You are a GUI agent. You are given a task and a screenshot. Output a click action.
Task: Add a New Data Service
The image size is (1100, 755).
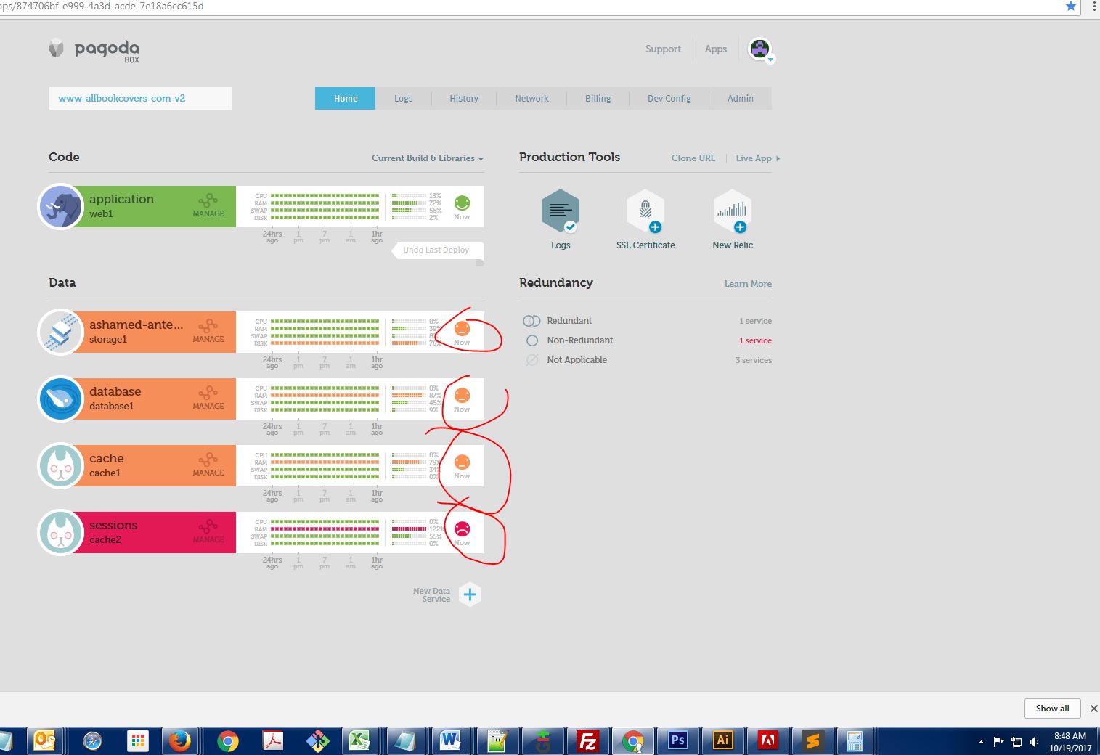tap(470, 595)
